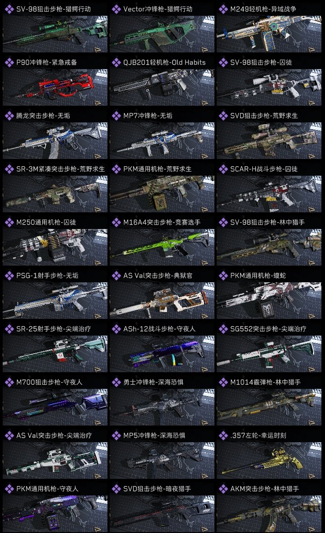Choose the MP7冲锋枪-无垢 weapon preview
This screenshot has width=325, height=533.
tap(162, 141)
